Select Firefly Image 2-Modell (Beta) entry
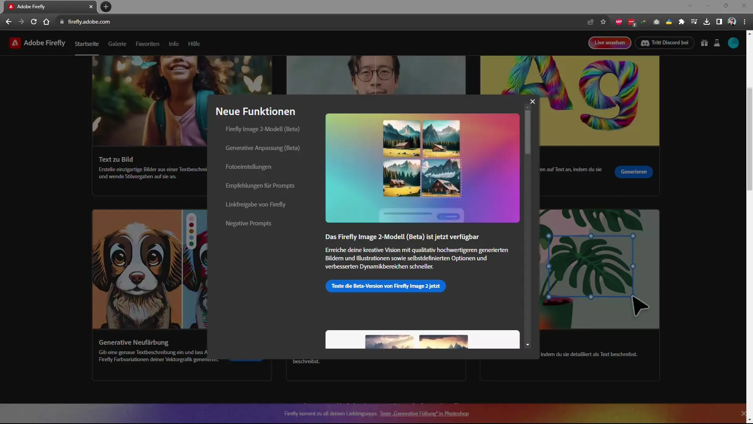 point(262,129)
